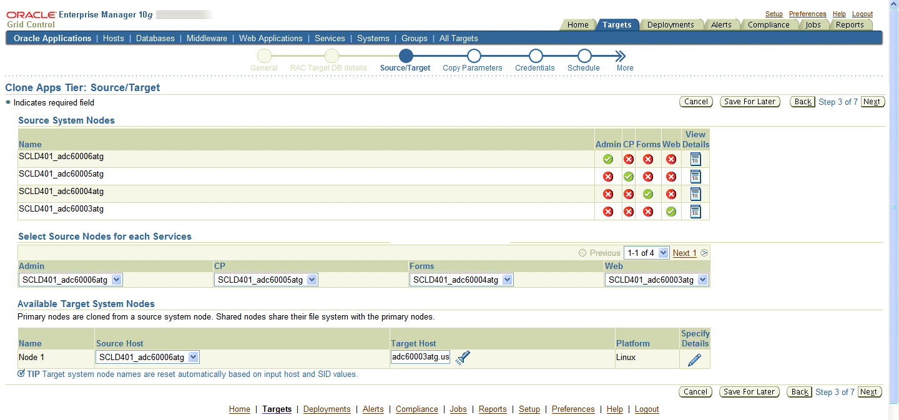Click the Setup link in header
The width and height of the screenshot is (899, 420).
click(774, 14)
